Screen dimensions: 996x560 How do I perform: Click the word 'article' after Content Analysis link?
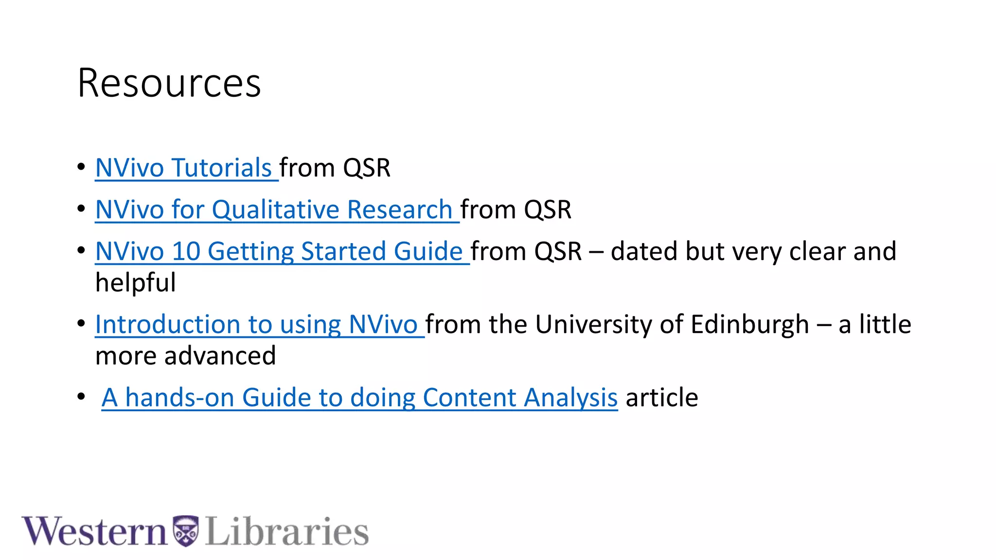pos(662,398)
